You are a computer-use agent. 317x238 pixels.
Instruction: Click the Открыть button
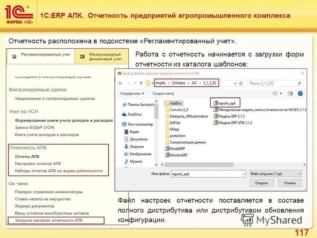[262, 183]
